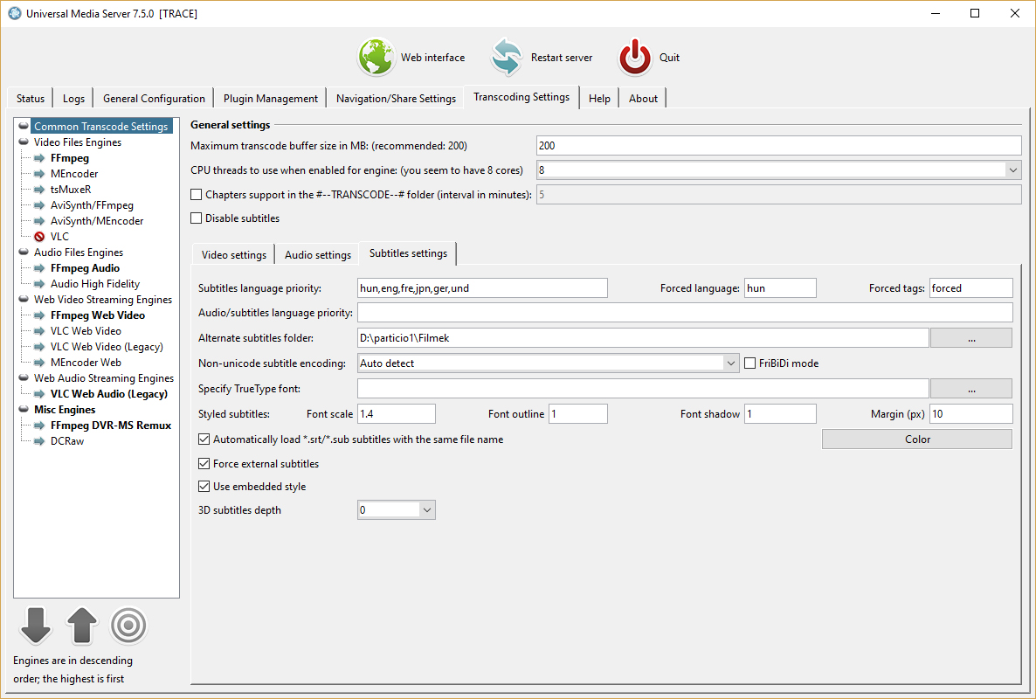This screenshot has width=1036, height=699.
Task: Open the About tab
Action: point(643,99)
